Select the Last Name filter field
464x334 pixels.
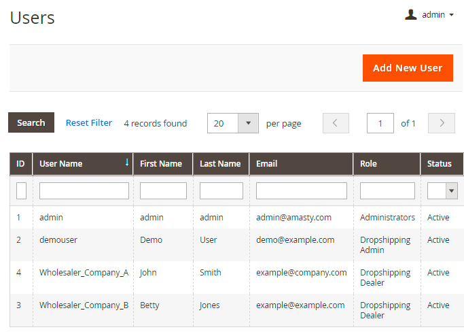221,191
